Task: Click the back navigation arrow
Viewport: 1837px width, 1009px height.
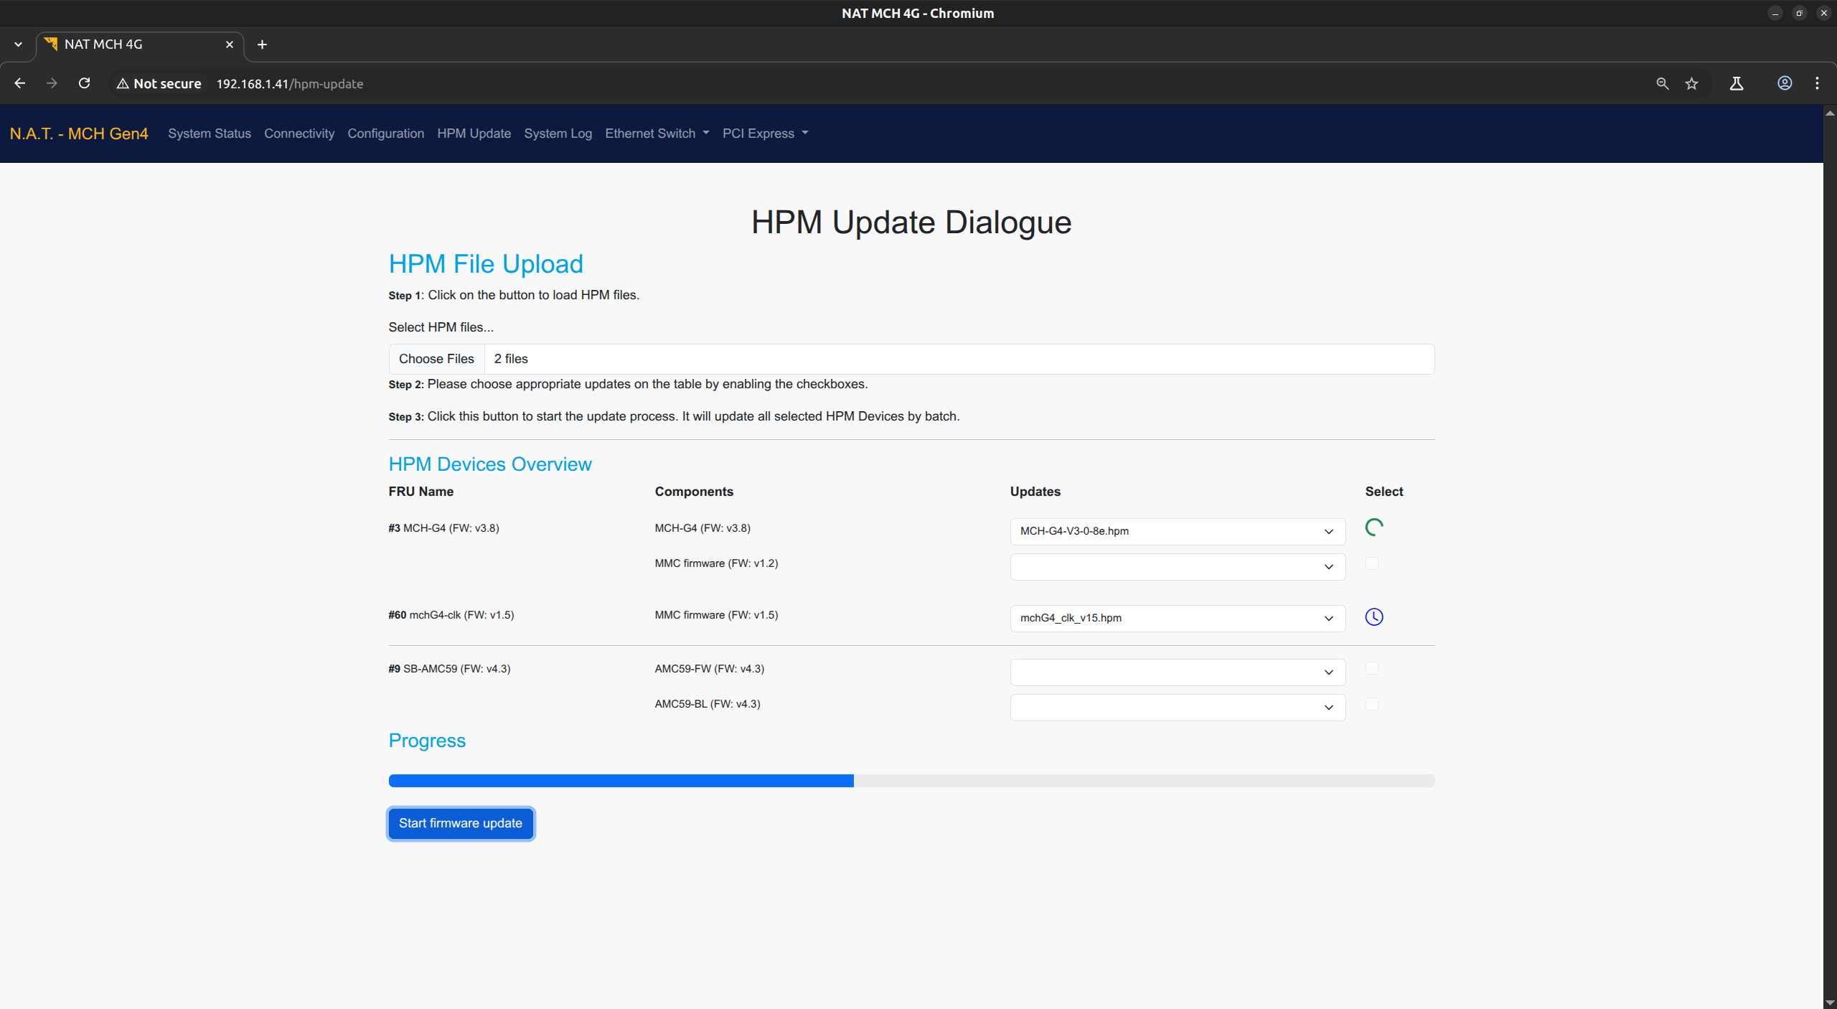Action: pos(20,83)
